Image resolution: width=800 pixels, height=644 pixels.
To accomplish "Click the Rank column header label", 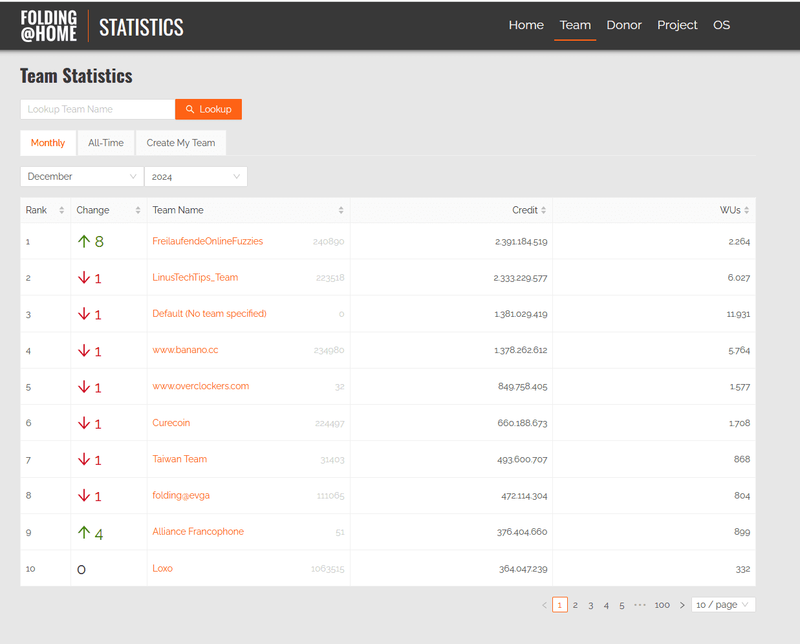I will click(36, 210).
